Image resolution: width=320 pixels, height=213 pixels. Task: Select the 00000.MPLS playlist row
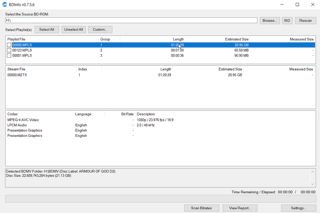(x=161, y=45)
